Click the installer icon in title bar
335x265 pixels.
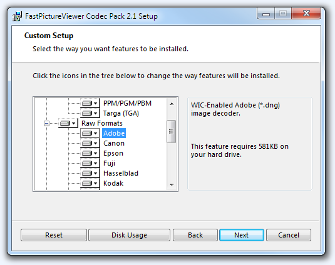pos(17,16)
